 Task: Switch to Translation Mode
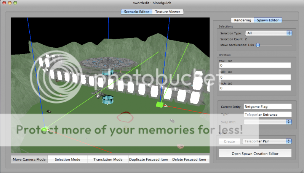pyautogui.click(x=108, y=159)
